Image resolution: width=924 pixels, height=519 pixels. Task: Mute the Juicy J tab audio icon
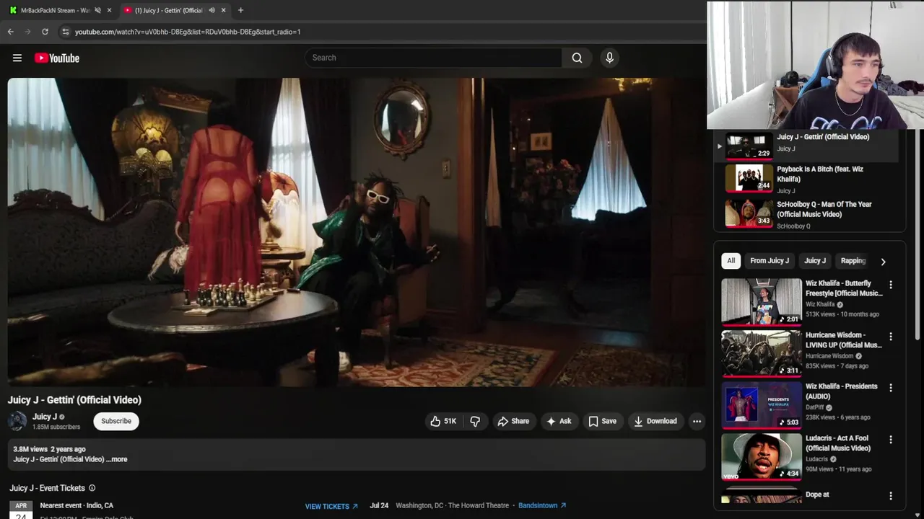coord(212,10)
